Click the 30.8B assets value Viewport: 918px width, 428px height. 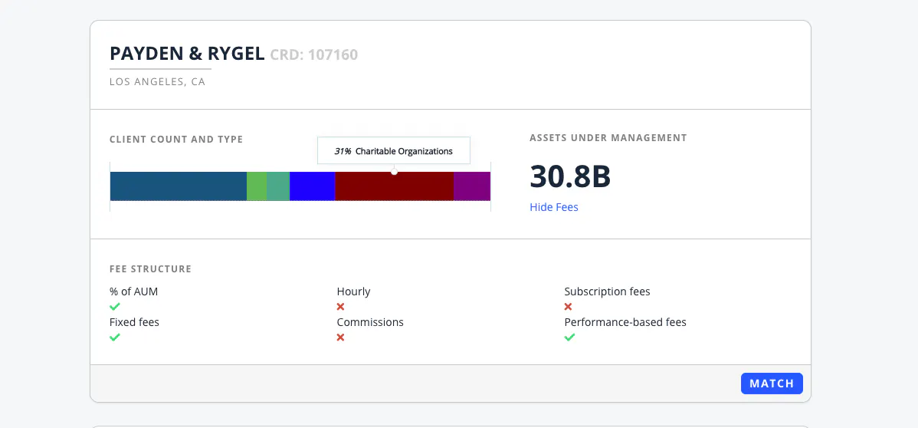(x=570, y=176)
